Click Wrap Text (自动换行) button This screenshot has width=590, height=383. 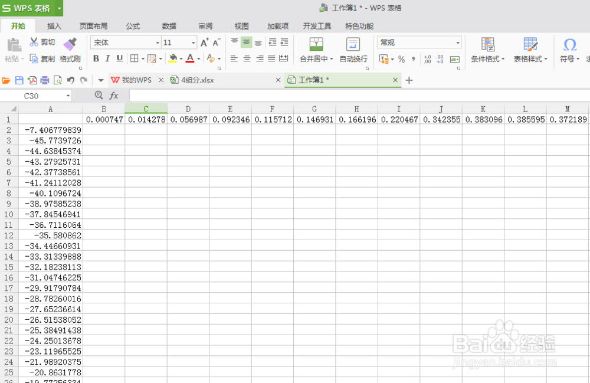[x=353, y=50]
